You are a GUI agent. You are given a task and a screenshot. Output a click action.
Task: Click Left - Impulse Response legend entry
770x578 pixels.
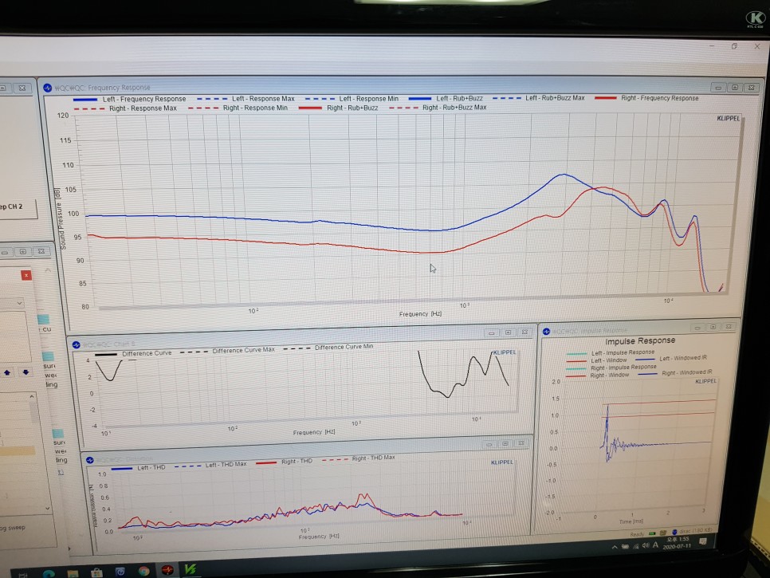pos(611,352)
